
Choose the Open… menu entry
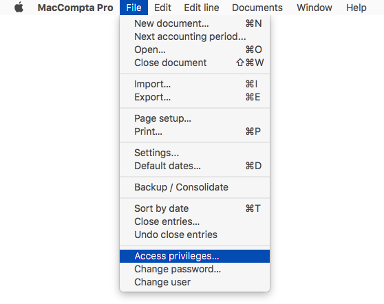click(x=195, y=50)
